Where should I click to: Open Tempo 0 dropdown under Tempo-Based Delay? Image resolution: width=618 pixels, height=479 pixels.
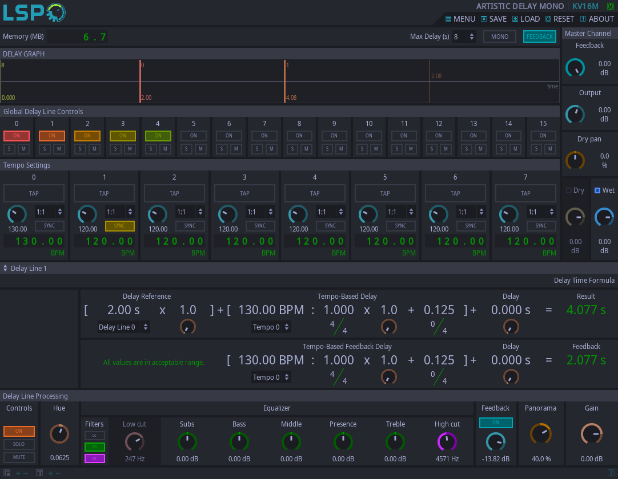tap(271, 327)
